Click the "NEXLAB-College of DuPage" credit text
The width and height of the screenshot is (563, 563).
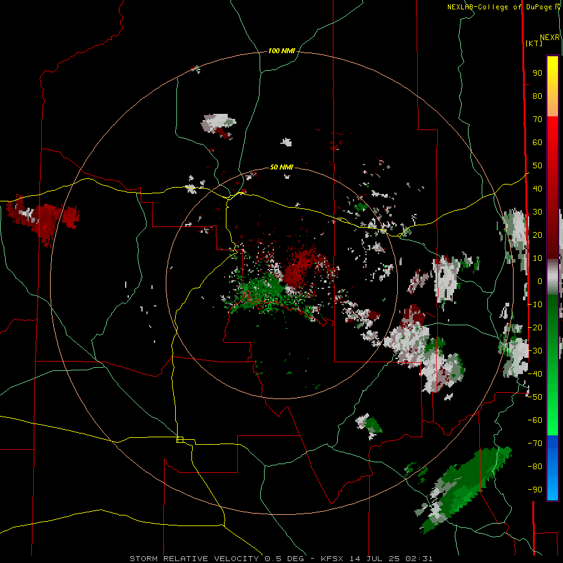click(x=499, y=7)
